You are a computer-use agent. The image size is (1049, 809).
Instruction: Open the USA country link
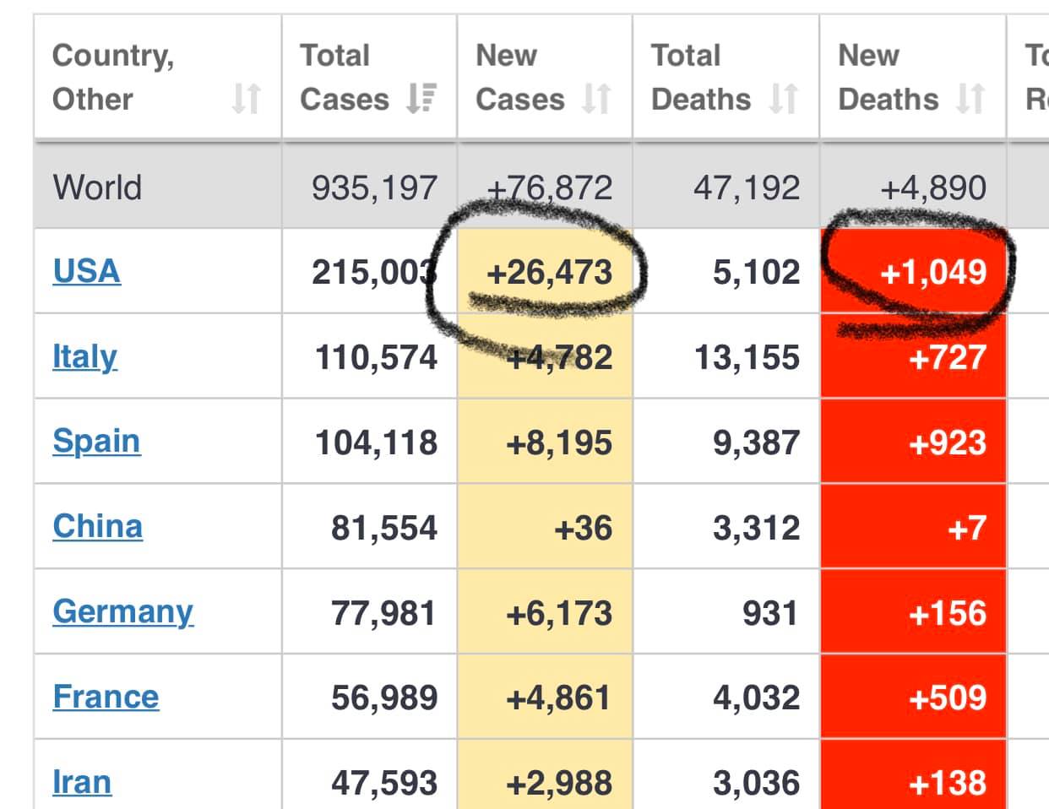86,271
